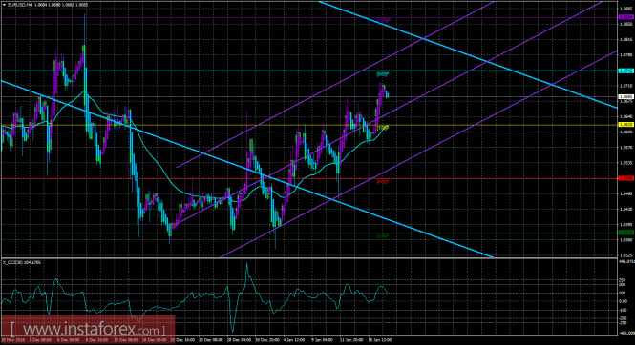Click the cyan price label on the price axis
This screenshot has width=635, height=345.
[x=626, y=71]
